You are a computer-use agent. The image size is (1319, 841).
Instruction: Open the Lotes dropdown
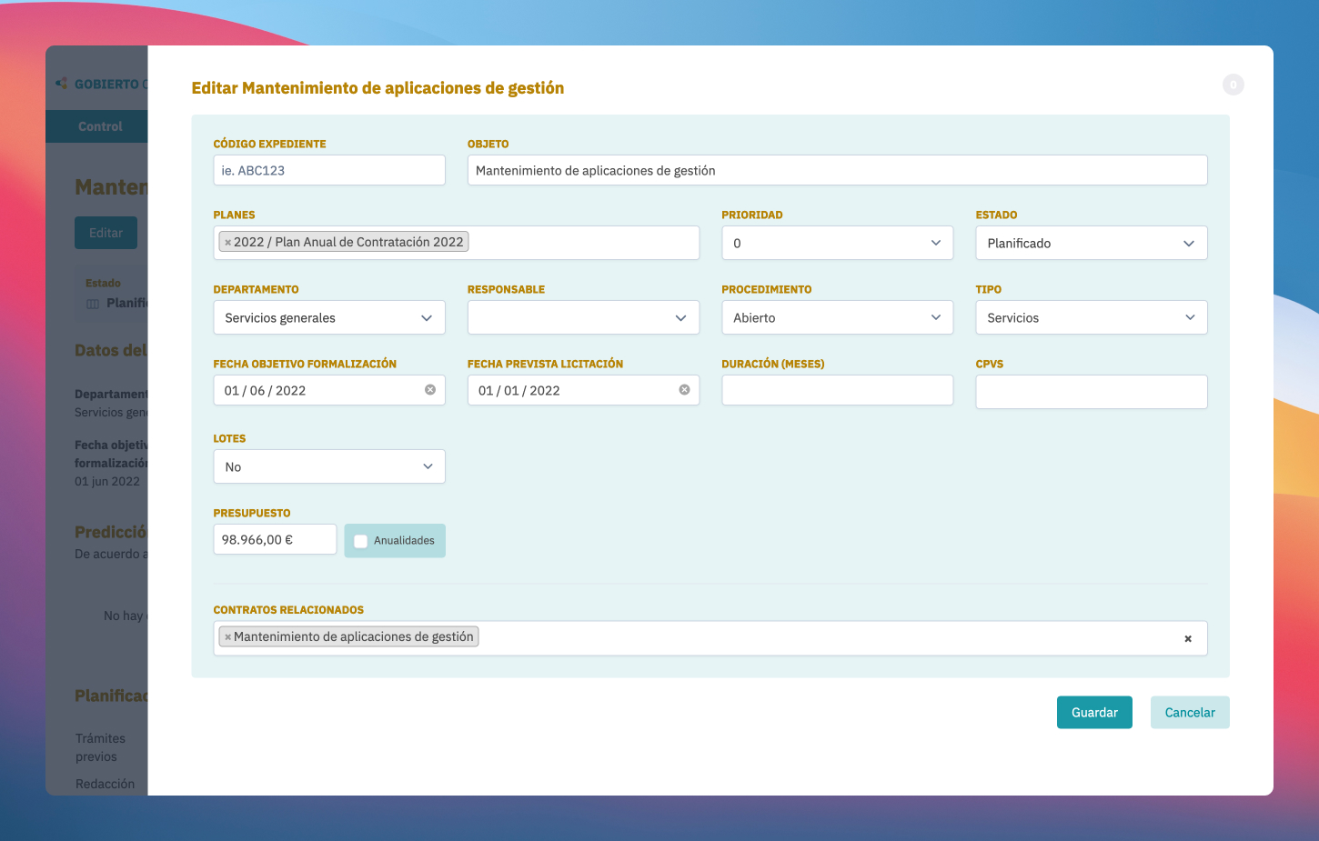pos(329,466)
